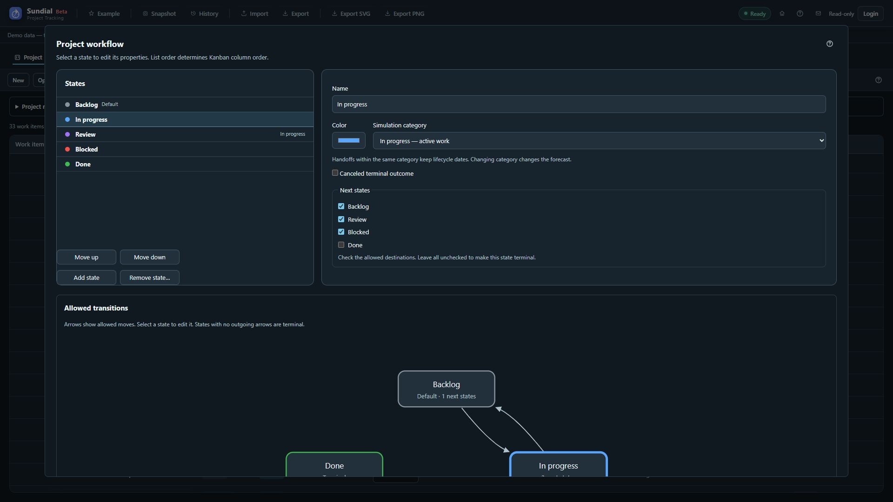Viewport: 893px width, 502px height.
Task: Click Export SVG in the toolbar
Action: [351, 13]
